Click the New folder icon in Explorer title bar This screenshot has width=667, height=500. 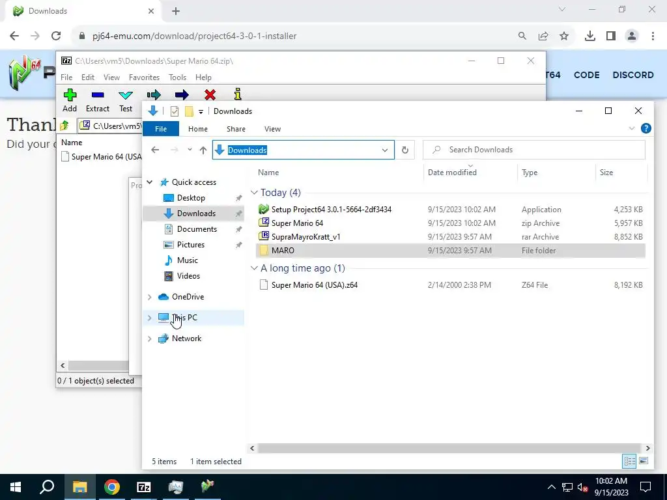(x=190, y=111)
